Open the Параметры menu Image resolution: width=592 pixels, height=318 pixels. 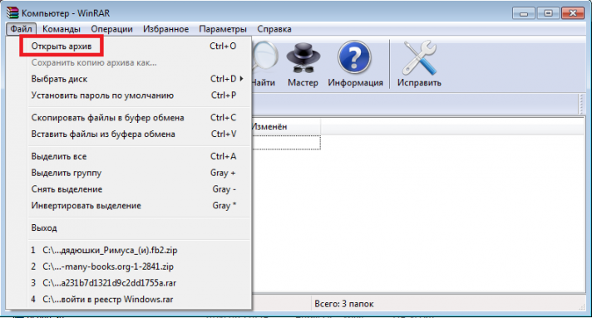tap(223, 29)
